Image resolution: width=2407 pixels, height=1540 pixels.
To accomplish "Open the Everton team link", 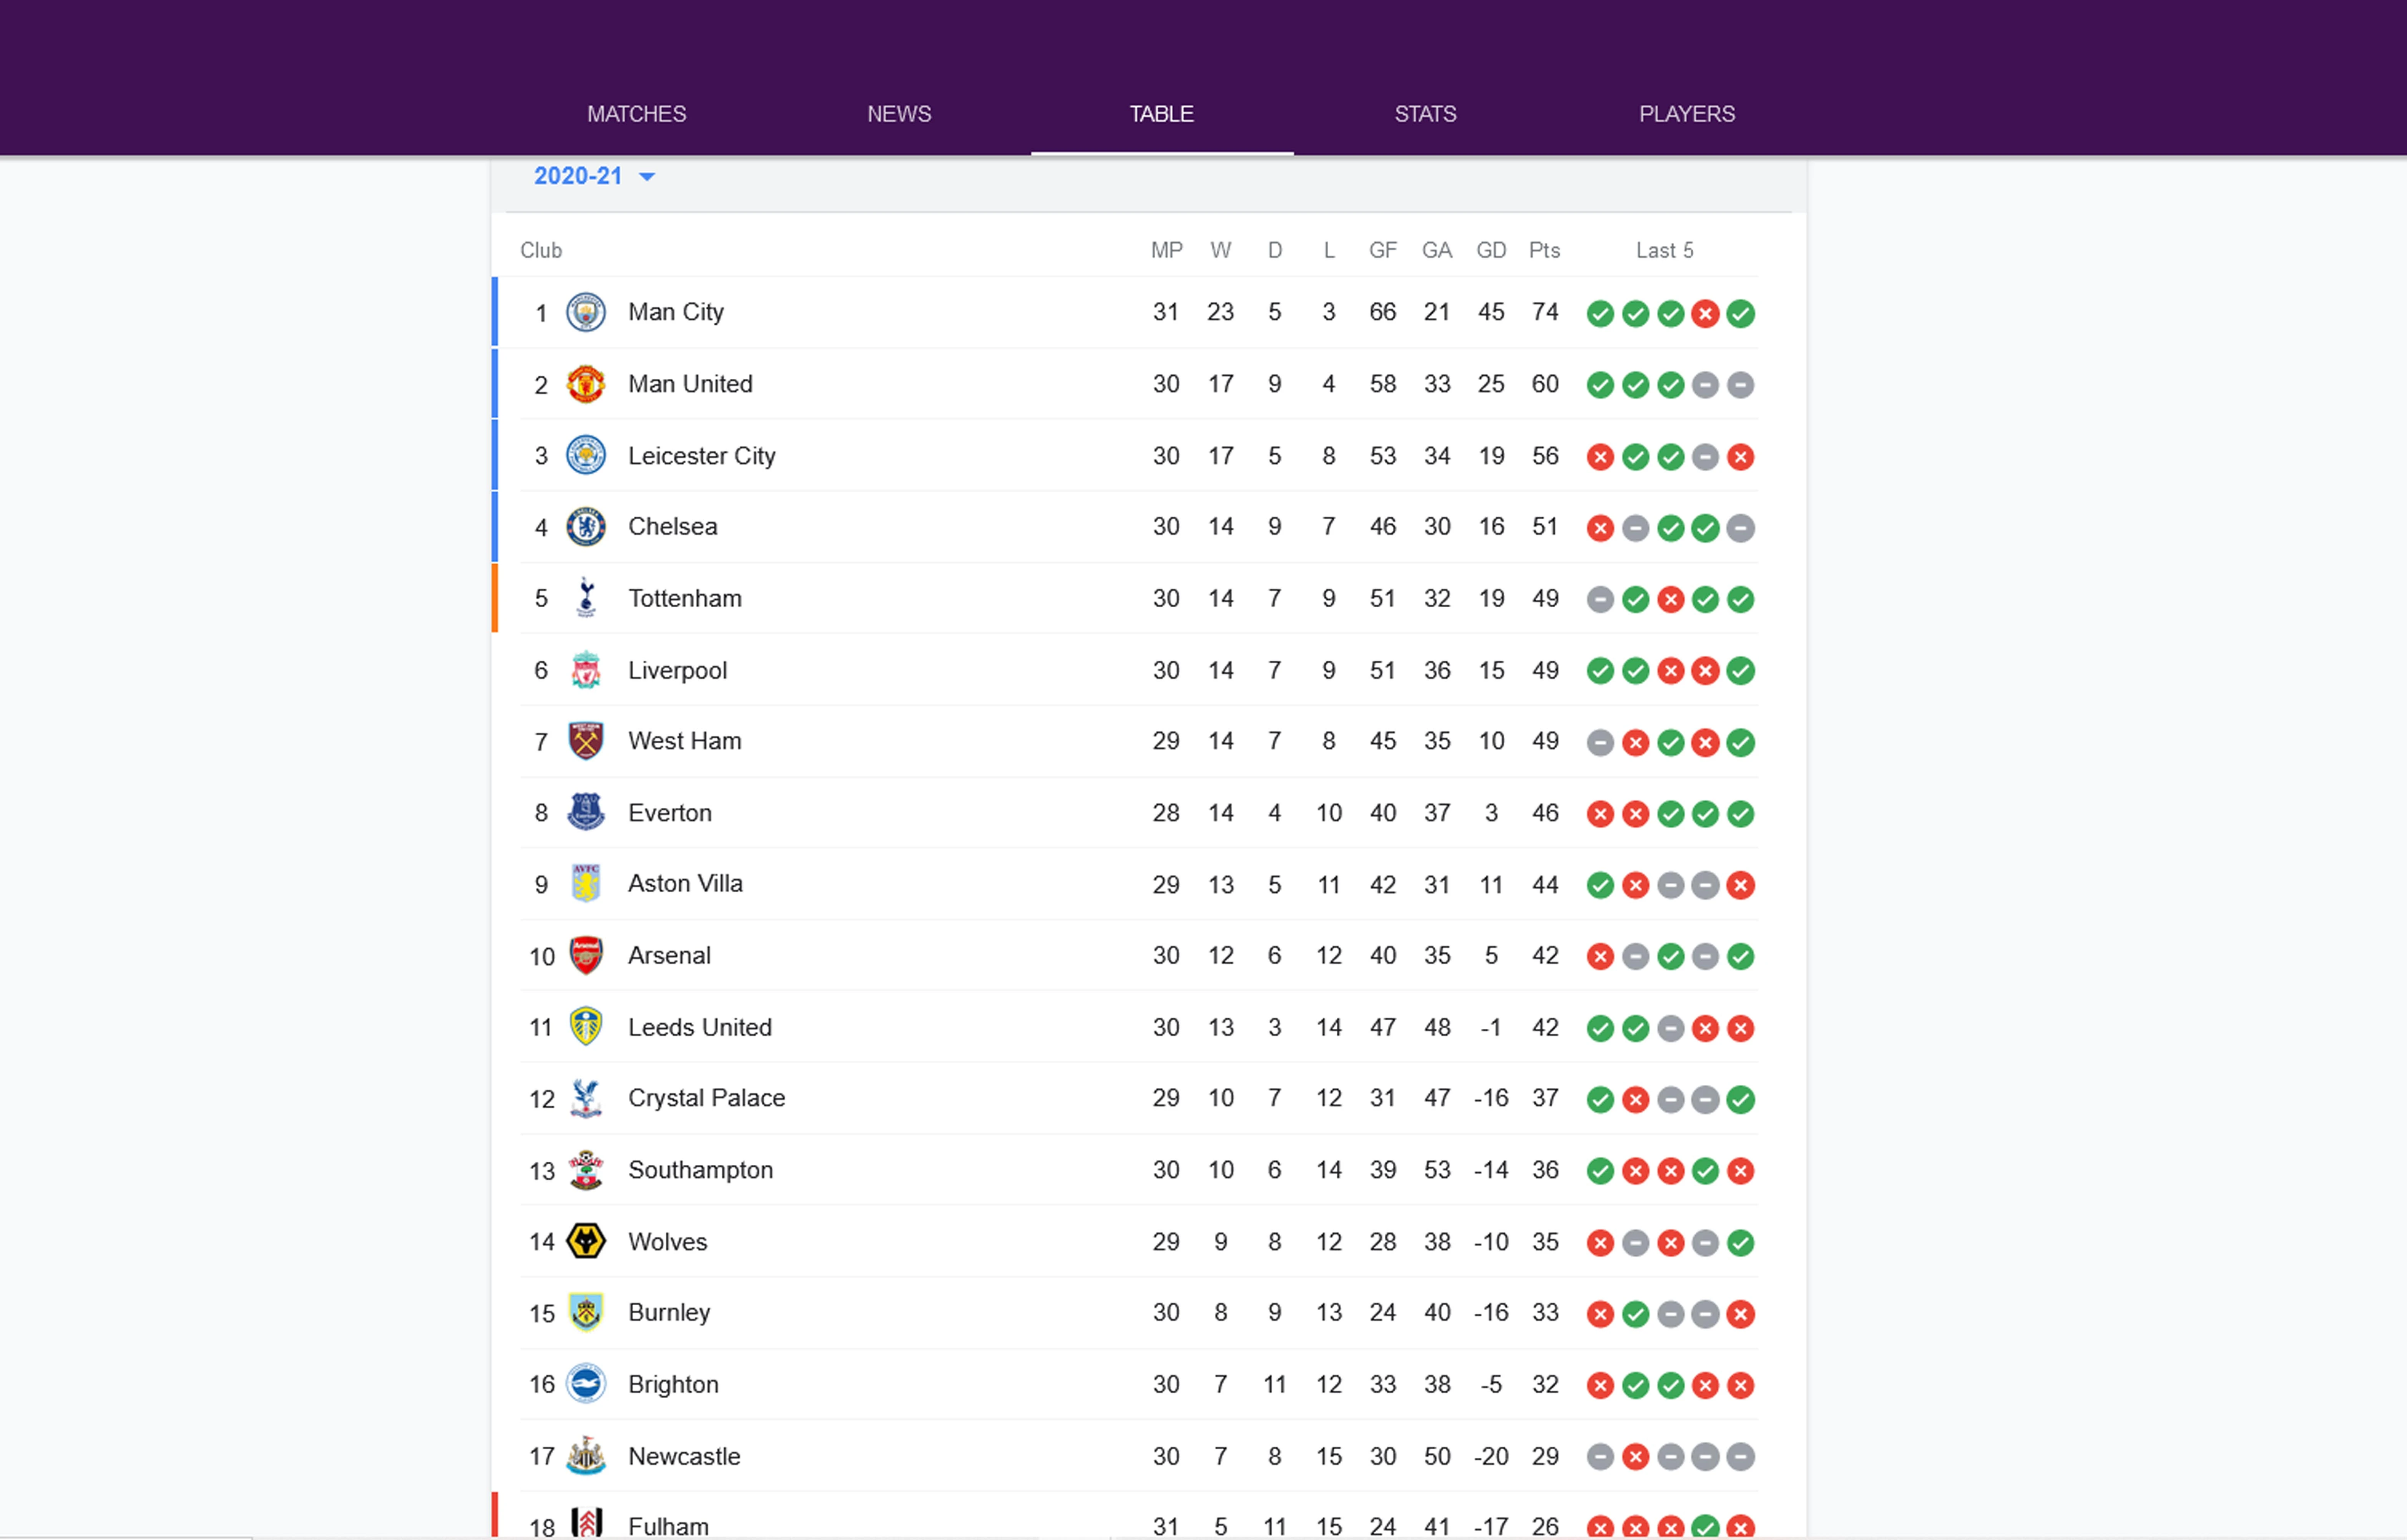I will pyautogui.click(x=669, y=813).
